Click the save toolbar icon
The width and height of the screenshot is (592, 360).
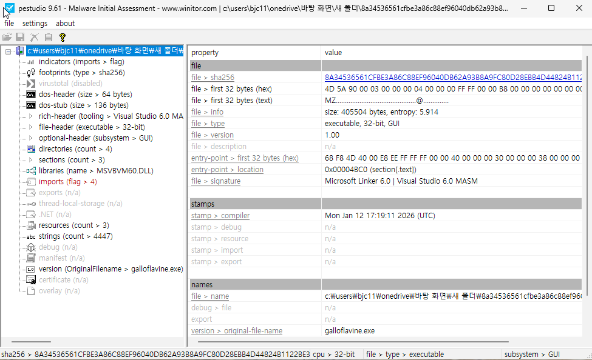point(20,37)
